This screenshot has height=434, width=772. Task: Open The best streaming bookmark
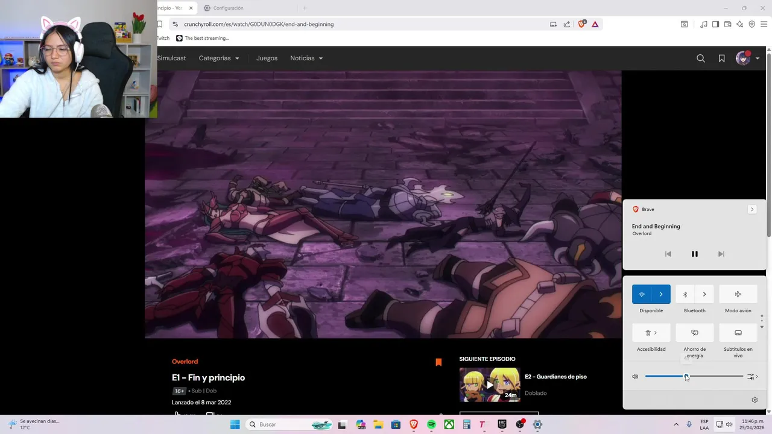(x=203, y=38)
